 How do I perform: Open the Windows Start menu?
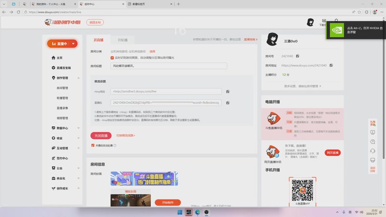180,212
